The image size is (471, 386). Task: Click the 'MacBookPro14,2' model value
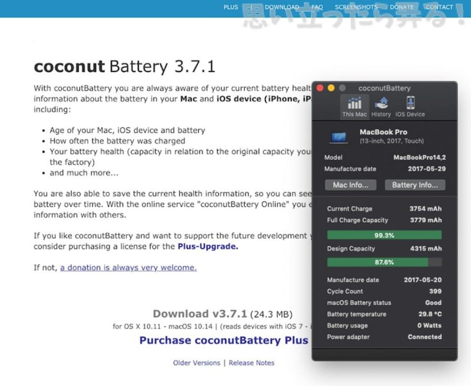(x=420, y=157)
